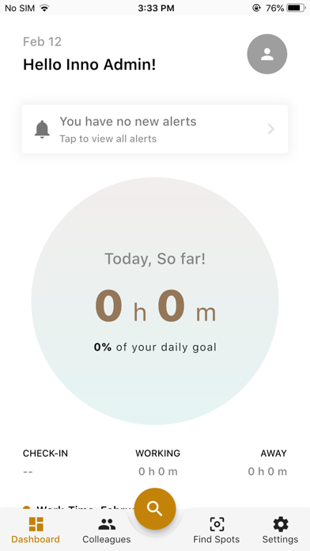The height and width of the screenshot is (551, 310).
Task: Select the Colleagues people icon
Action: 107,524
